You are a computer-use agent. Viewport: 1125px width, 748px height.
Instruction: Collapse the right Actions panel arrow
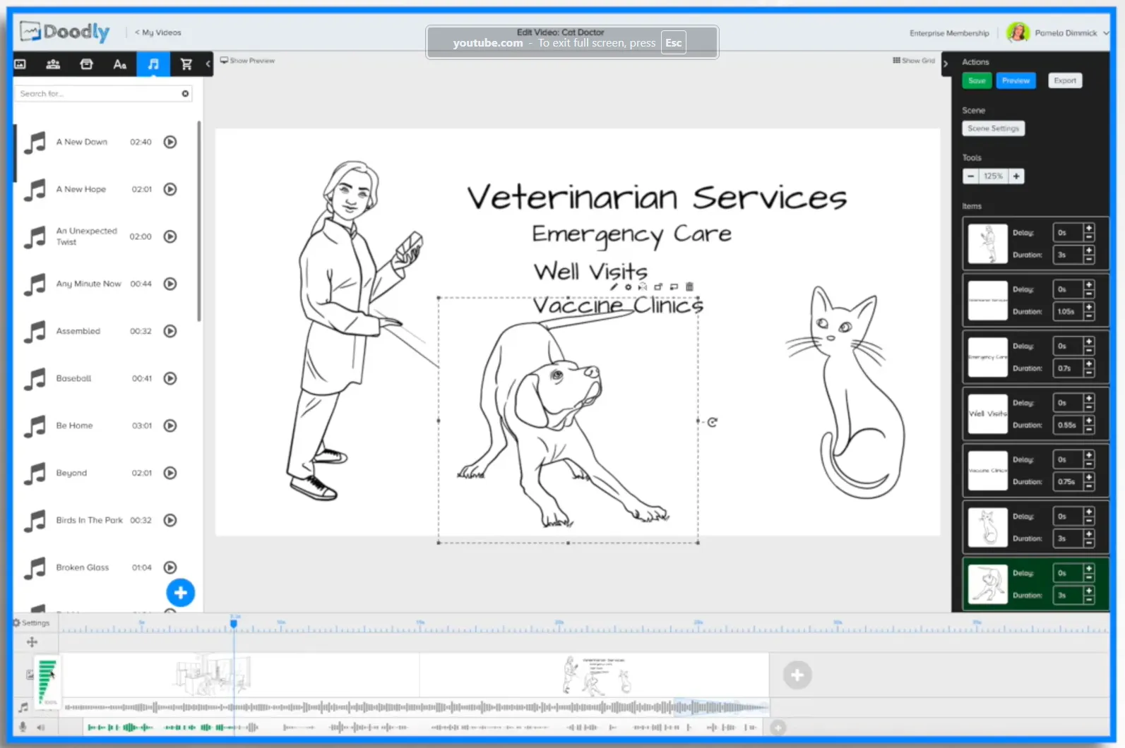(946, 64)
